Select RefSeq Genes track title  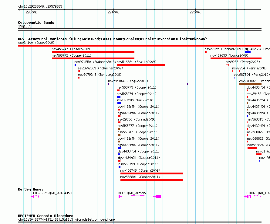click(31, 189)
